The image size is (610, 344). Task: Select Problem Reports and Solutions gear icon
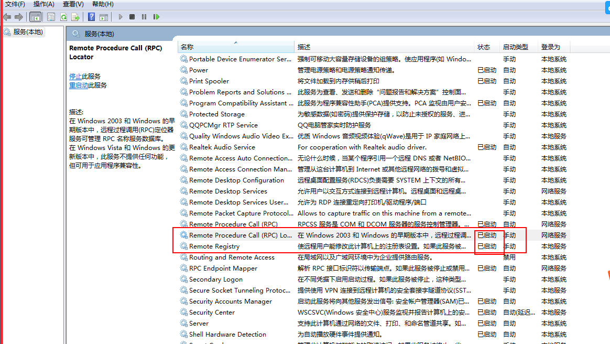[183, 92]
